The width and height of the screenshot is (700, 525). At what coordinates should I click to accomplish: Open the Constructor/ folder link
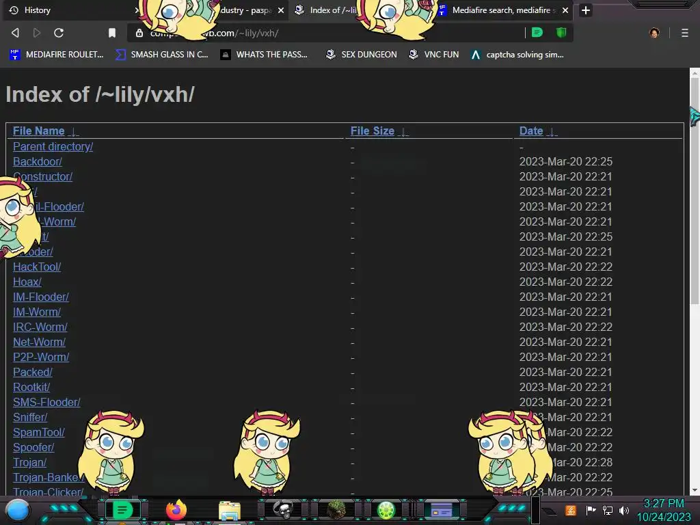[43, 177]
